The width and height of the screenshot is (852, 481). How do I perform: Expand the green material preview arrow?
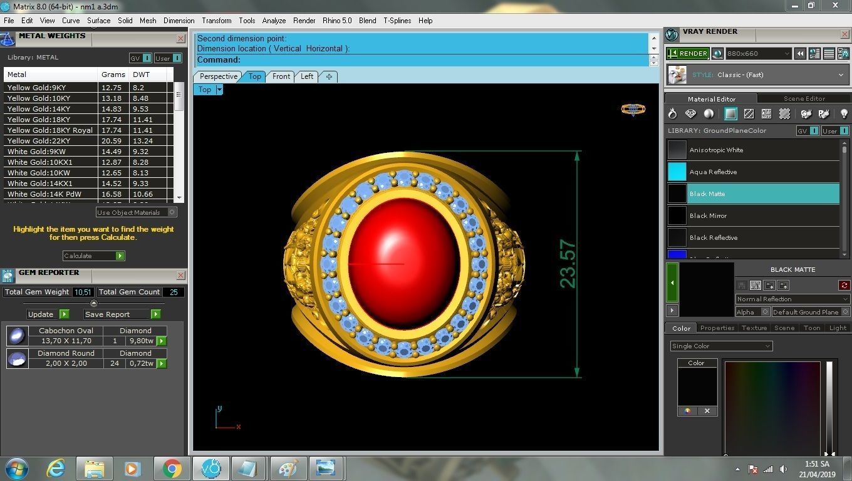(672, 283)
